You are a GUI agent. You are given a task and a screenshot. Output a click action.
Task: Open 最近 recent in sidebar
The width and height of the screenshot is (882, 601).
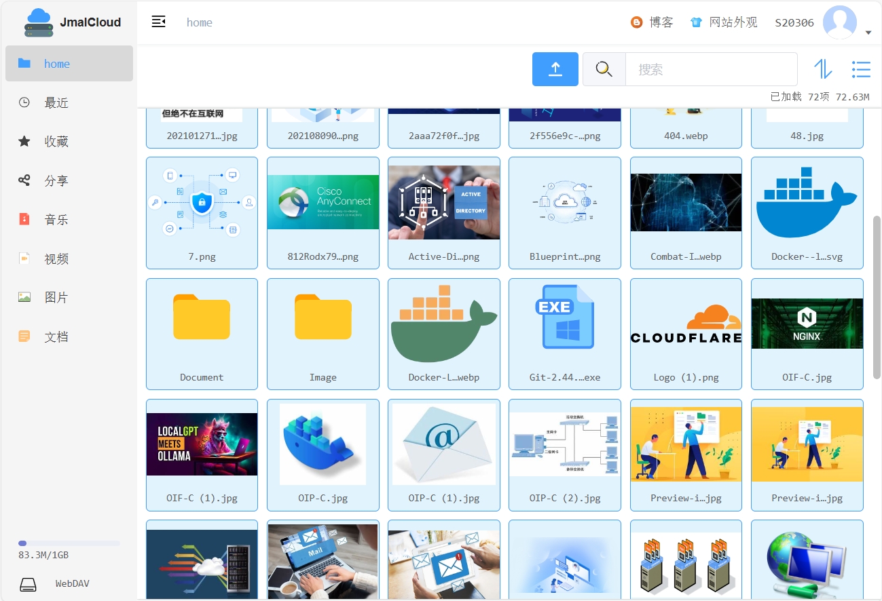(x=69, y=102)
